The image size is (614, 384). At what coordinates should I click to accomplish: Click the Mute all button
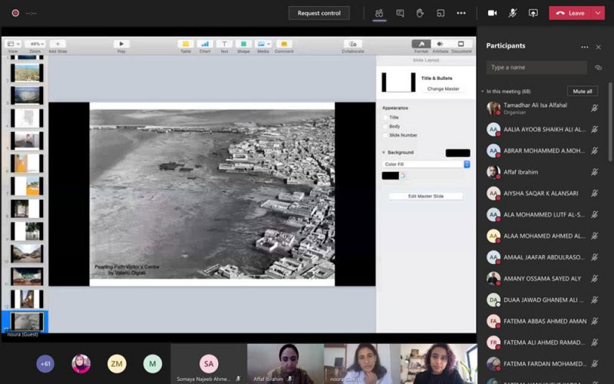[583, 91]
